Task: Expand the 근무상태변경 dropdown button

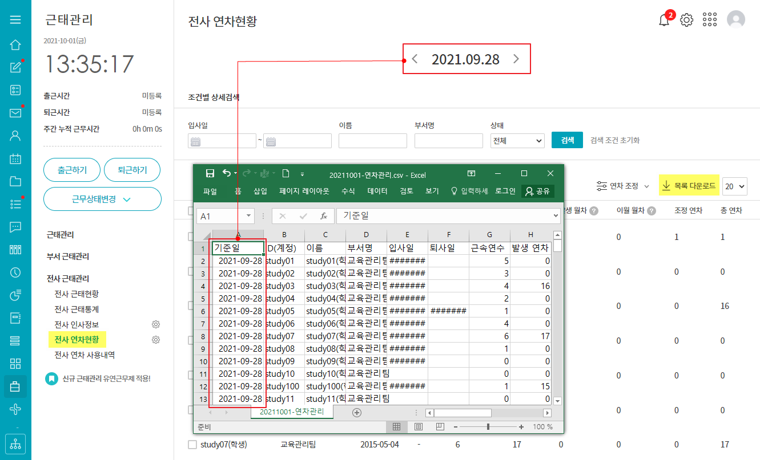Action: coord(102,199)
